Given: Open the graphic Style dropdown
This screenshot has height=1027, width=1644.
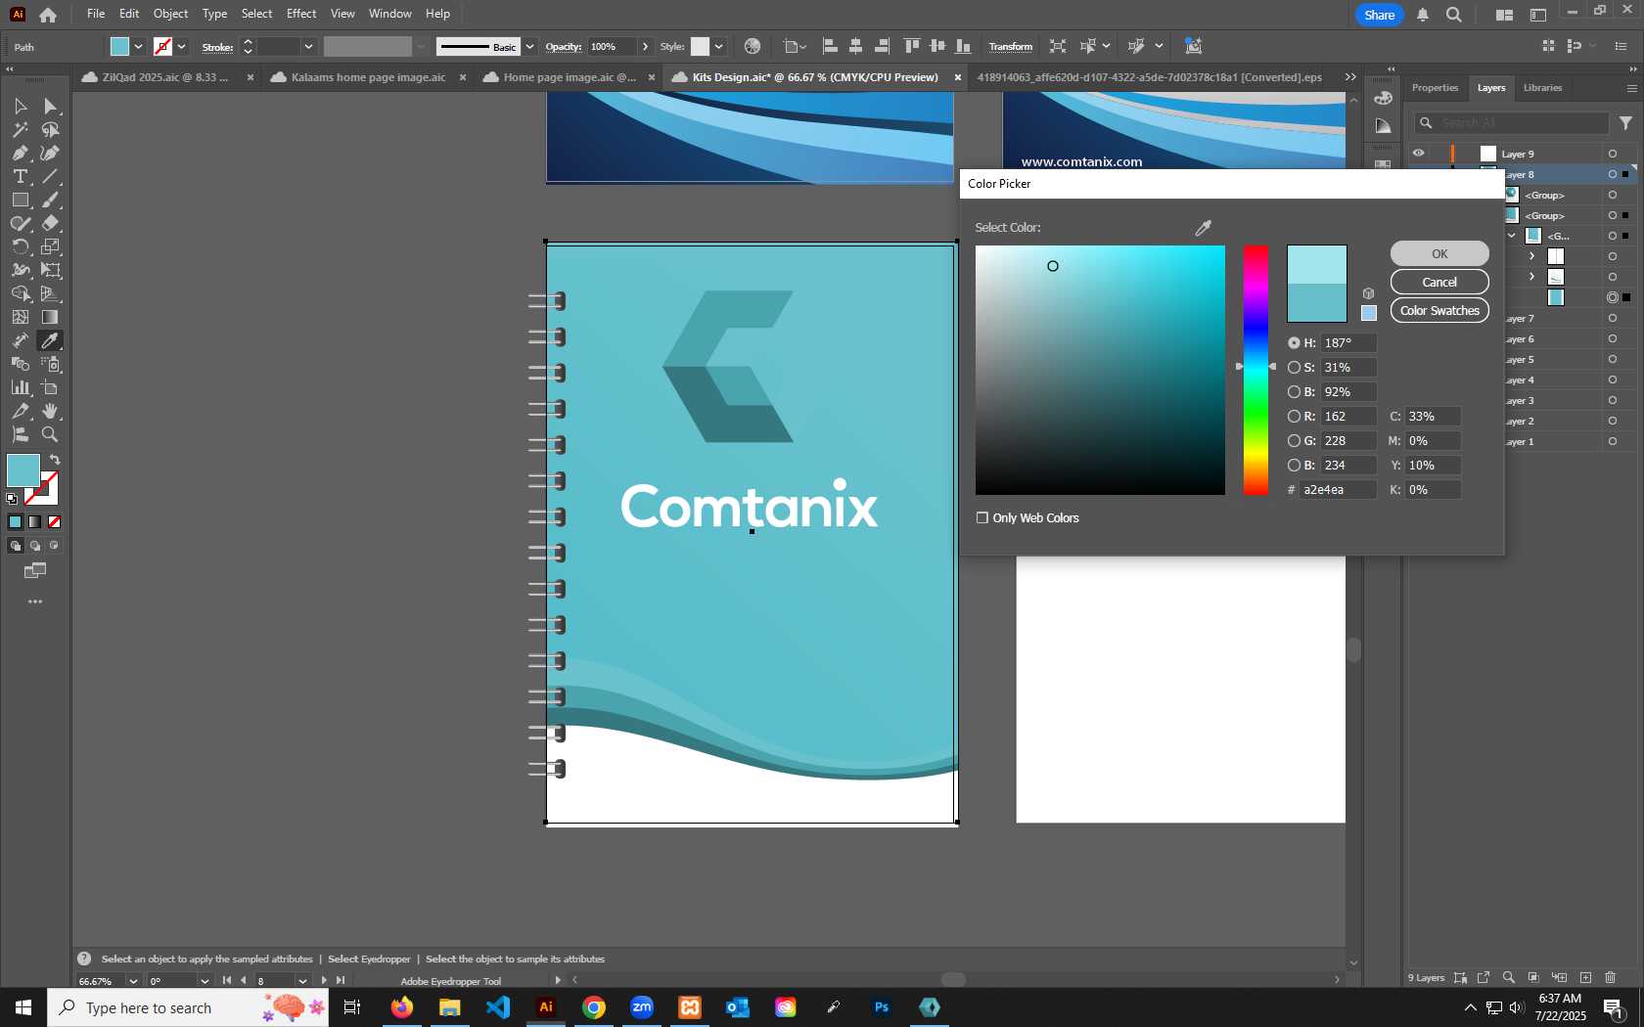Looking at the screenshot, I should pos(718,46).
